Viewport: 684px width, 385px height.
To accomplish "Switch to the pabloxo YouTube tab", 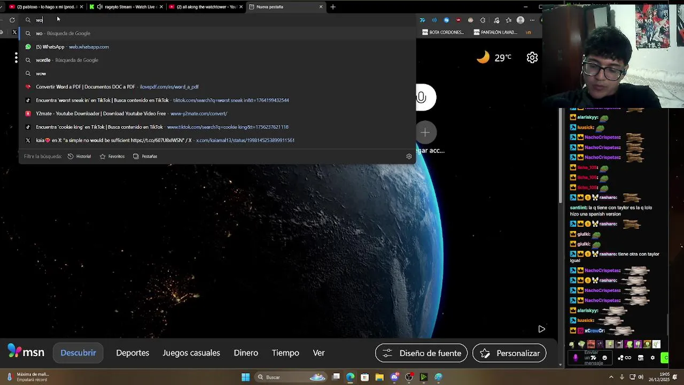I will pyautogui.click(x=44, y=7).
